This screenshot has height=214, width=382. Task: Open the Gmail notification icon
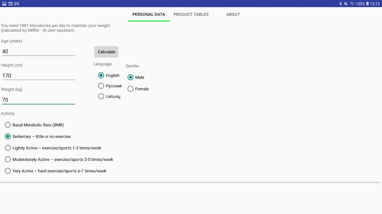click(x=17, y=4)
